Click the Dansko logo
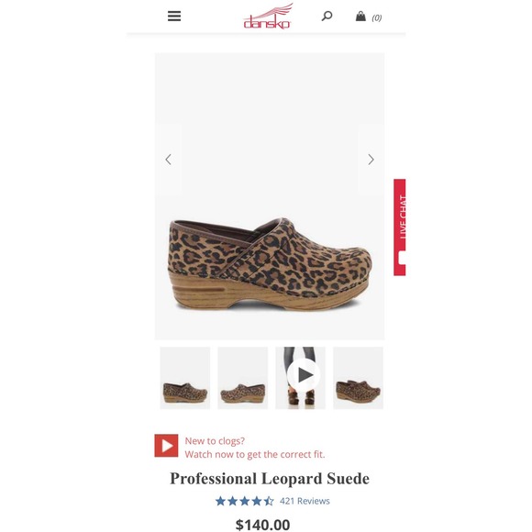The height and width of the screenshot is (532, 532). coord(268,17)
